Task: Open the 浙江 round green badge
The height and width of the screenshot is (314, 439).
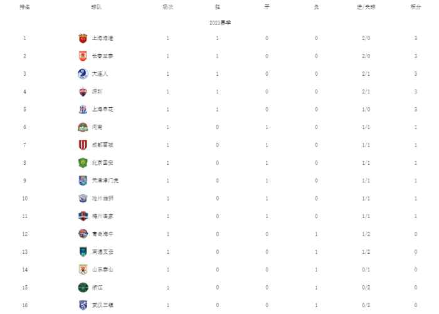Action: 83,287
